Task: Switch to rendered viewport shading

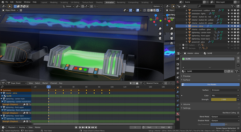Action: click(158, 10)
